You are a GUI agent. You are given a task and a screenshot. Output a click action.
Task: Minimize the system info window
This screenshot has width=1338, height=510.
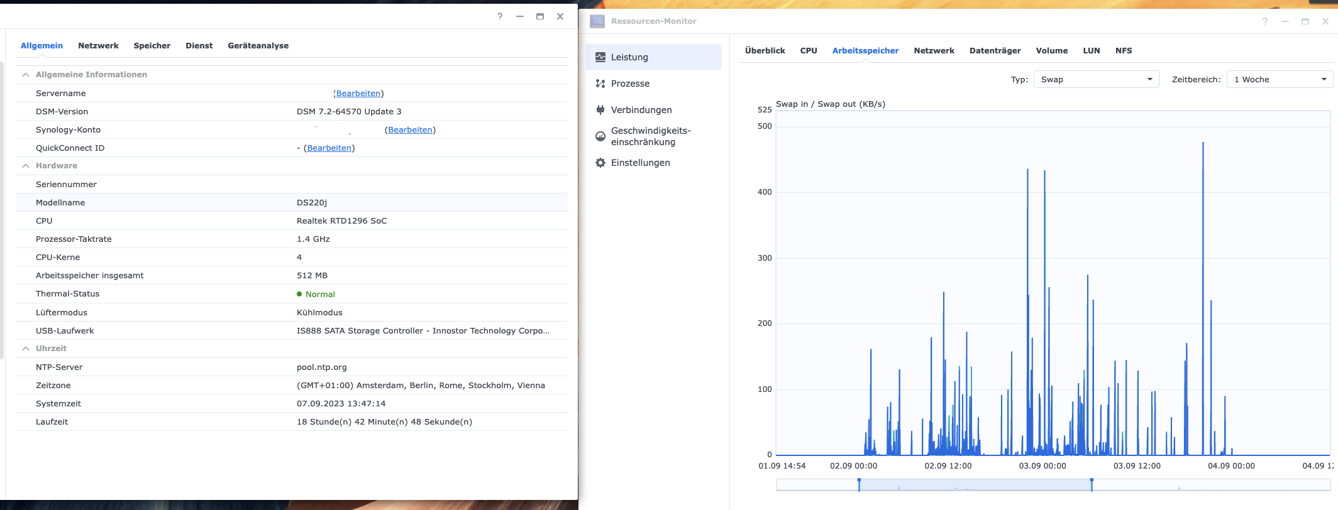tap(520, 16)
